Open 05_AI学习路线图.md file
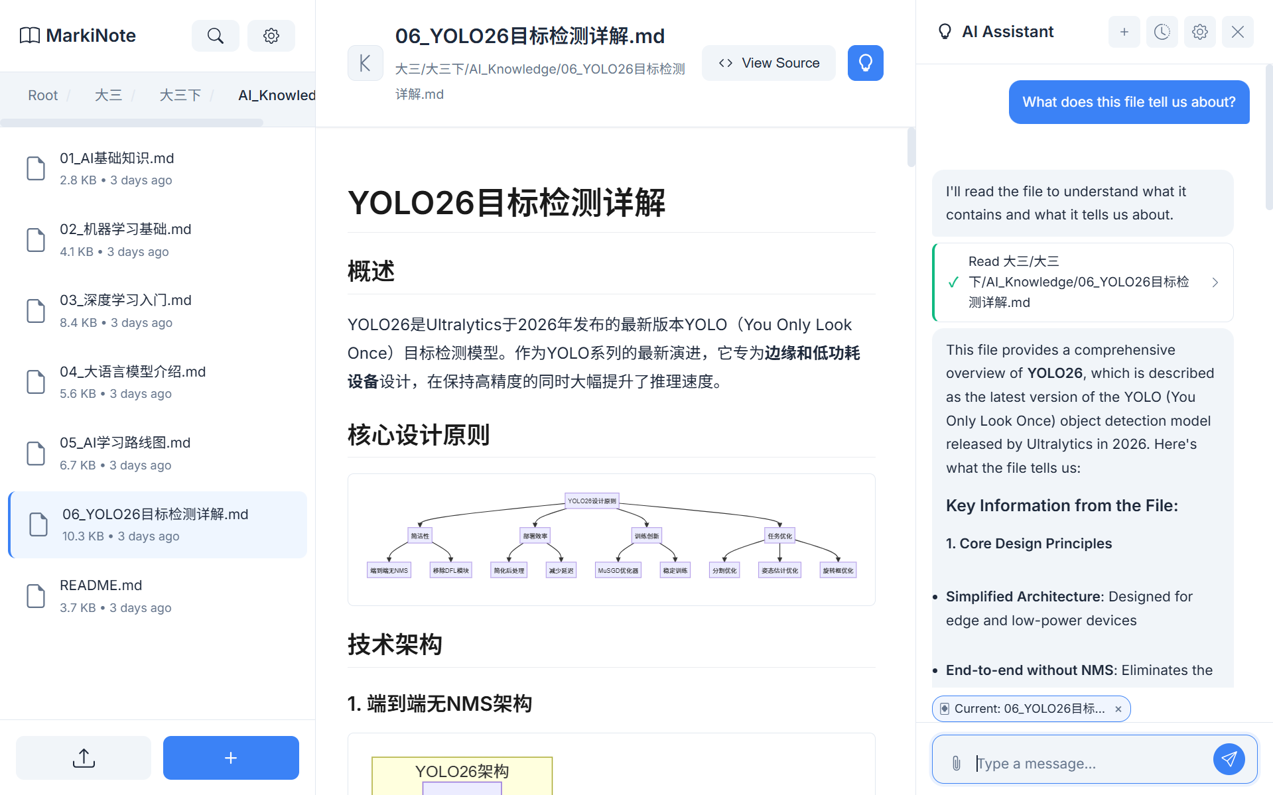The image size is (1273, 795). point(158,454)
